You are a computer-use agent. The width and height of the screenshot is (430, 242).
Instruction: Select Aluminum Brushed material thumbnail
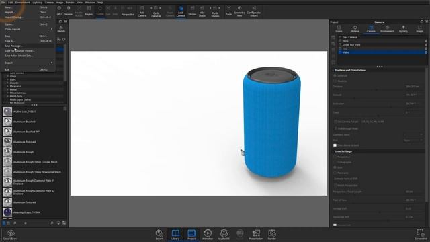click(x=7, y=122)
